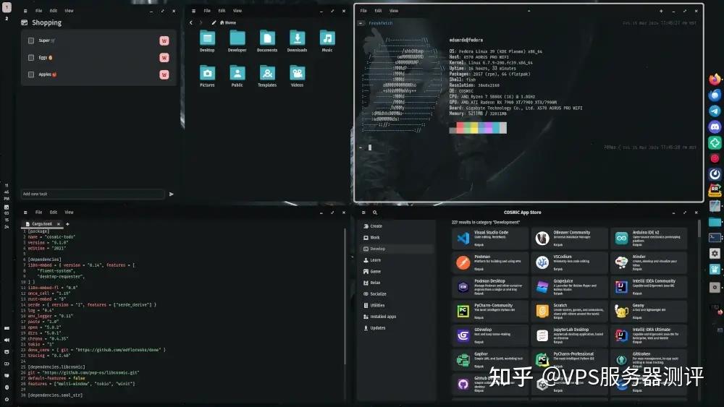Open Installed apps in App Store
Image resolution: width=724 pixels, height=407 pixels.
[x=396, y=317]
